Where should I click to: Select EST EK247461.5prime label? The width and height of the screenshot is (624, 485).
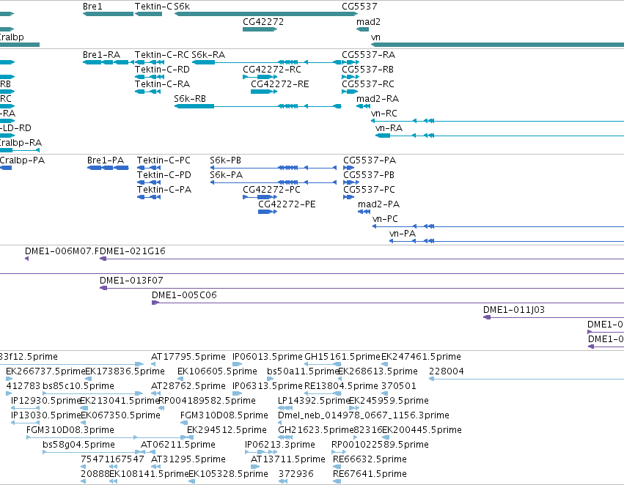click(421, 357)
